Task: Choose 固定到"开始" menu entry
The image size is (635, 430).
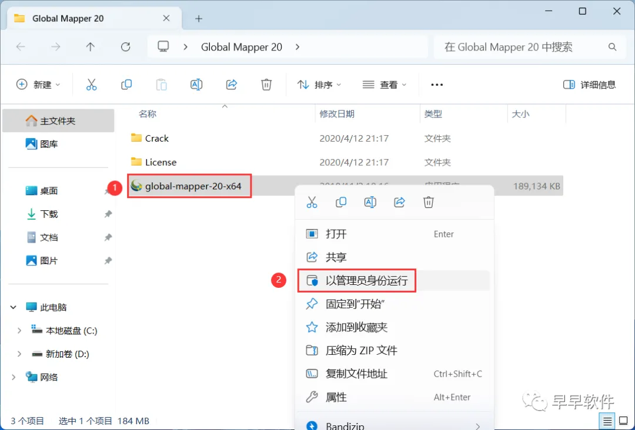Action: 395,304
